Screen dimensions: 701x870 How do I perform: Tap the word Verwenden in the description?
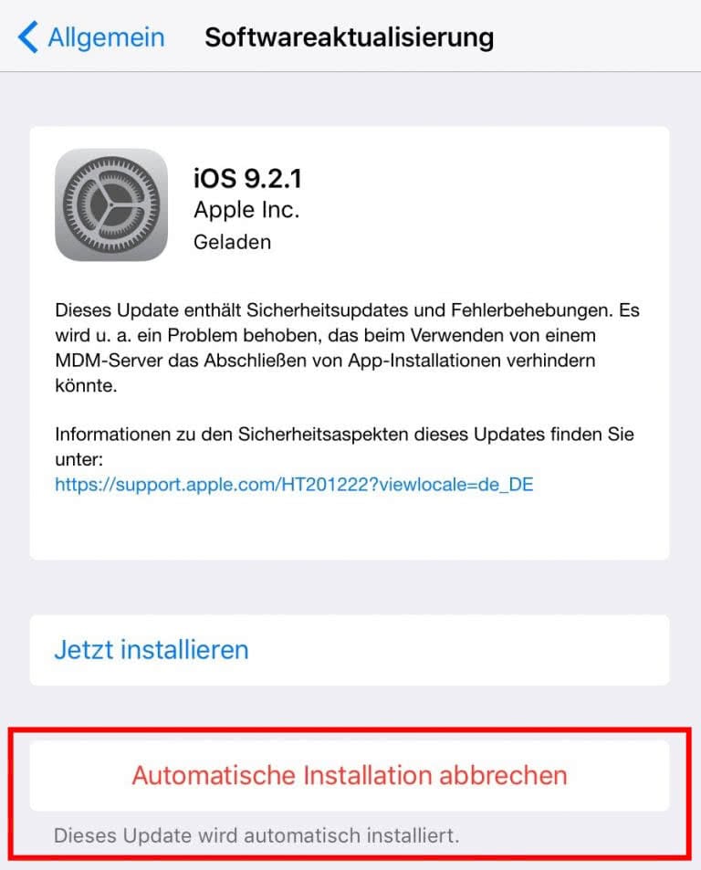(x=471, y=336)
